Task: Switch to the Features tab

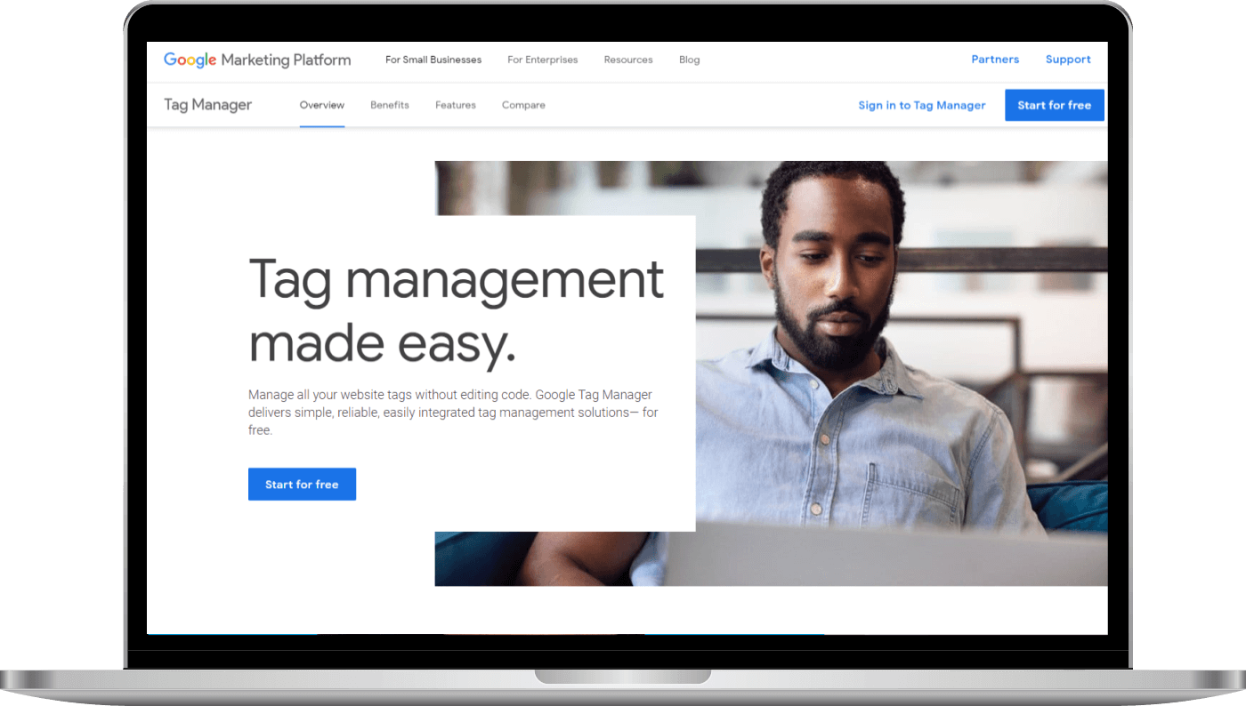Action: pyautogui.click(x=456, y=105)
